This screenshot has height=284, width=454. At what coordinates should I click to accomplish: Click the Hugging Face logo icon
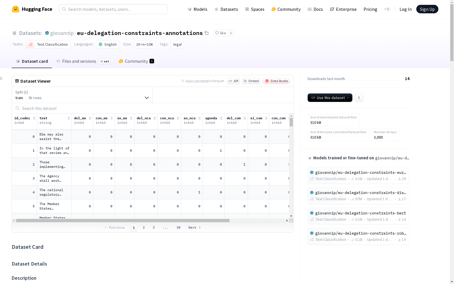point(16,9)
